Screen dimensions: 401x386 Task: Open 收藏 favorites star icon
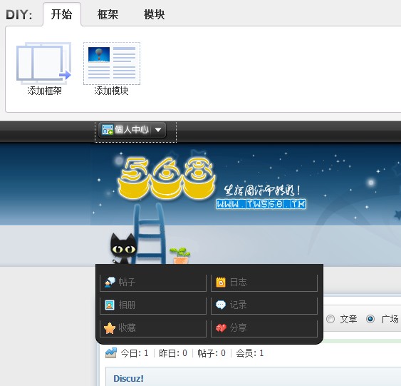pos(110,328)
